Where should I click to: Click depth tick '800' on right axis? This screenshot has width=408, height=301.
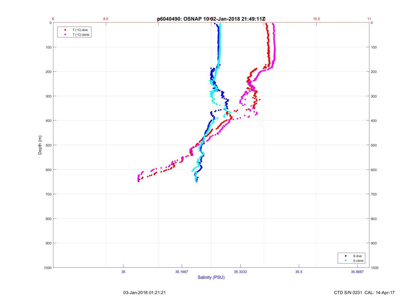click(x=374, y=219)
